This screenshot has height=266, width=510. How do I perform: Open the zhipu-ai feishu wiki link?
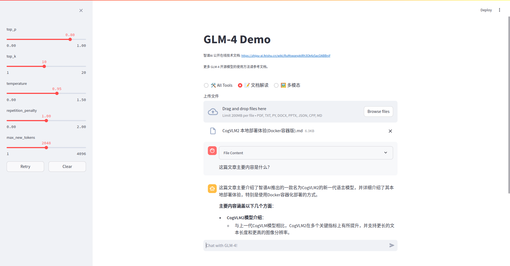pyautogui.click(x=286, y=56)
